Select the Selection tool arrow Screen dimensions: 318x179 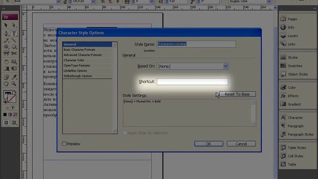6,25
